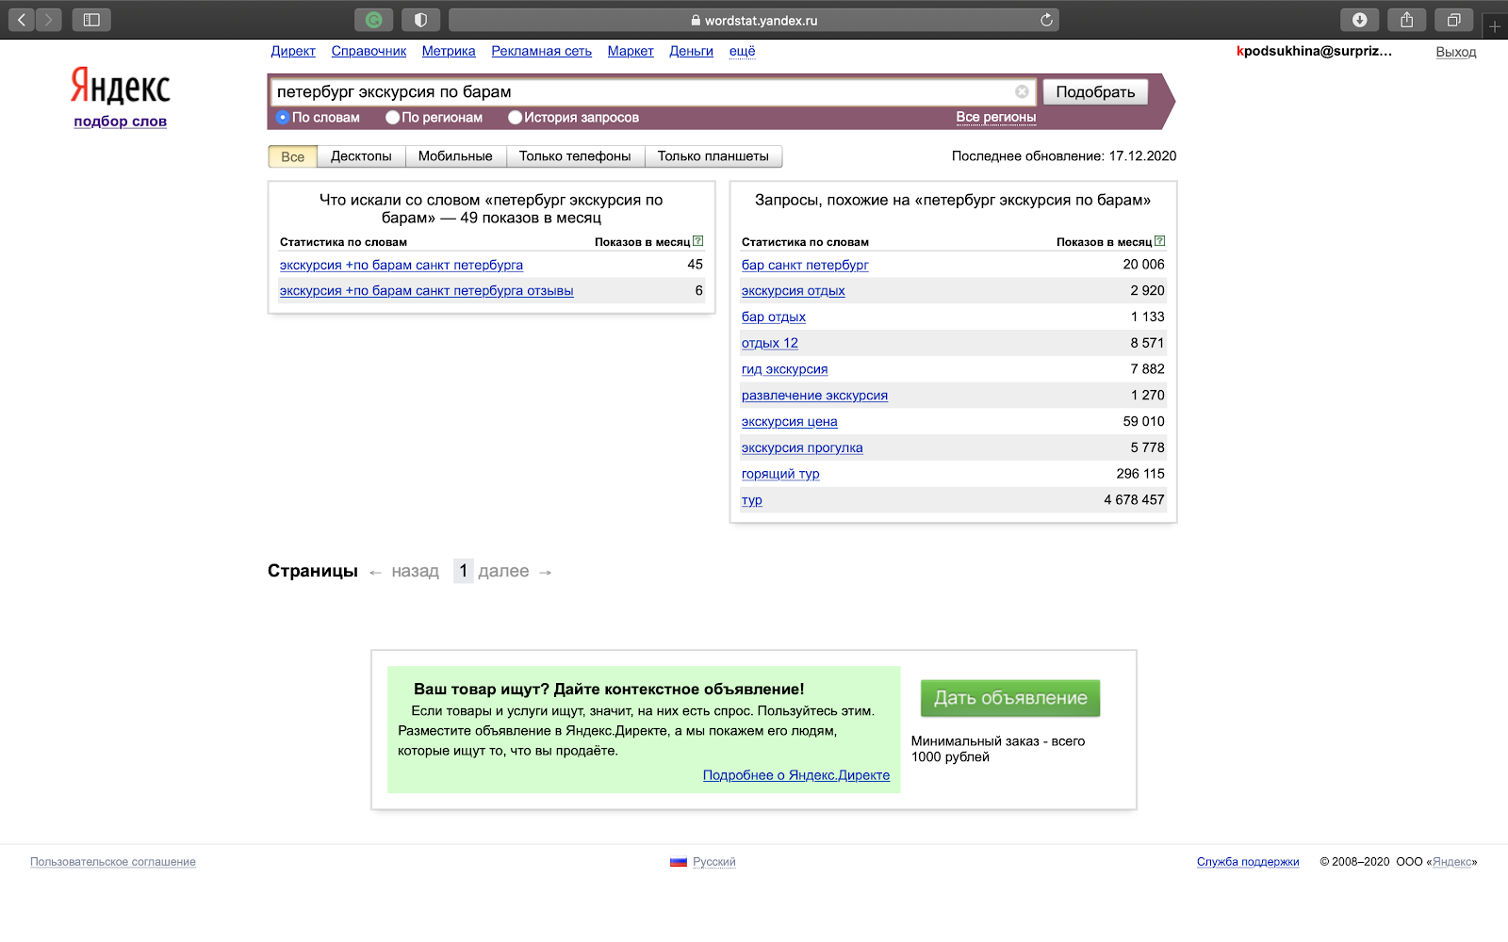Screen dimensions: 1508x942
Task: Open the 'экскурсия цена' similar query
Action: (x=790, y=421)
